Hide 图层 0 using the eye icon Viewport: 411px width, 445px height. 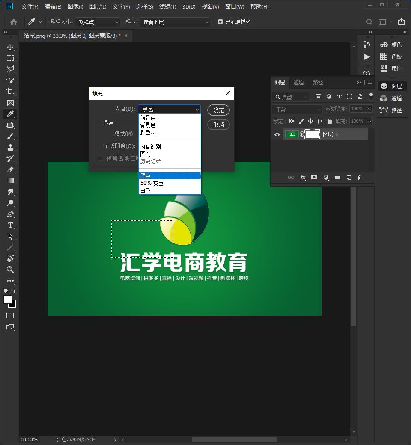(x=277, y=134)
